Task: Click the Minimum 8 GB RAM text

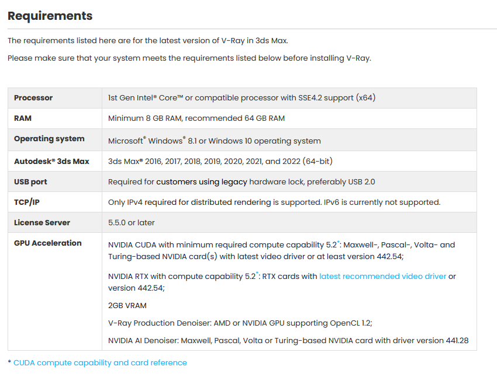Action: [x=145, y=118]
